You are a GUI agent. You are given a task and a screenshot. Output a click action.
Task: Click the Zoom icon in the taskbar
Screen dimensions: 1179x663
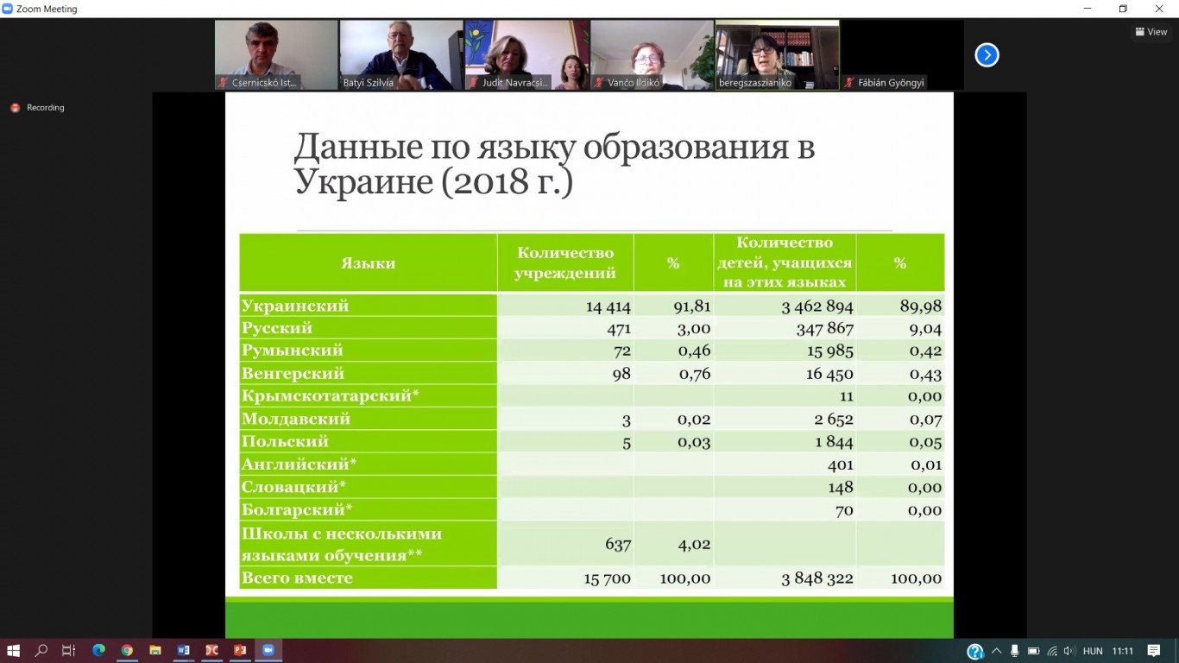coord(268,650)
